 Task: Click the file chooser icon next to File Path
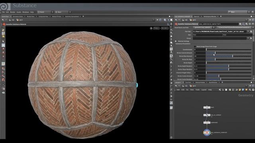pos(251,31)
